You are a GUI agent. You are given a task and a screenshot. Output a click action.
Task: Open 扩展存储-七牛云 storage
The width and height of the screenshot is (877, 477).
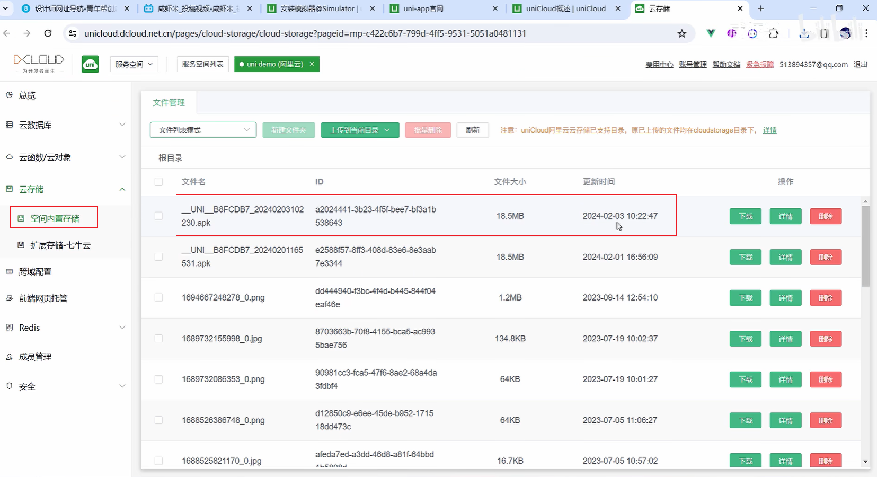(x=60, y=245)
